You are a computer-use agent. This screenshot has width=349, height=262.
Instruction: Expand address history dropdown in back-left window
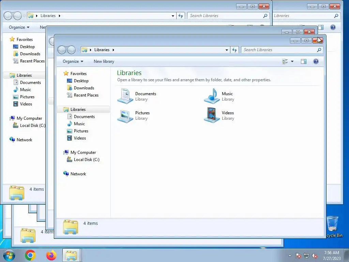(173, 16)
